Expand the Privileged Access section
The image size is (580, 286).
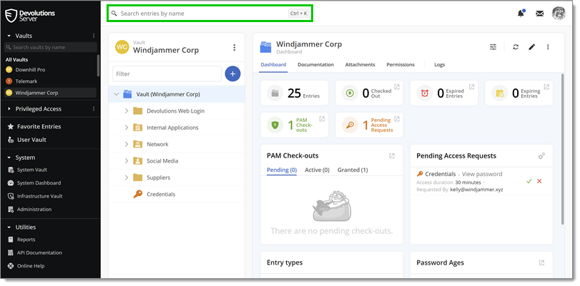coord(9,109)
